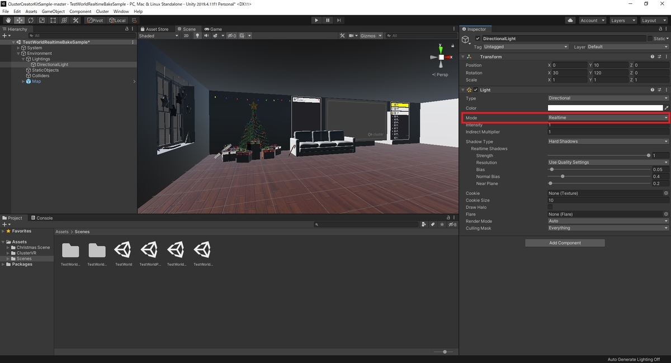
Task: Open the Tag dropdown
Action: pos(525,47)
